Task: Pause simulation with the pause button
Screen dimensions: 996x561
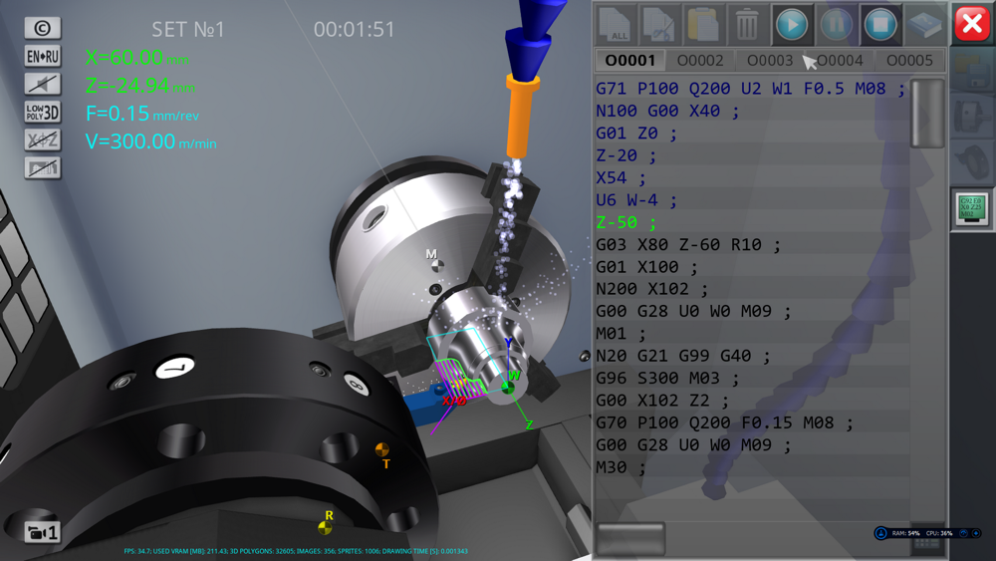Action: (x=836, y=24)
